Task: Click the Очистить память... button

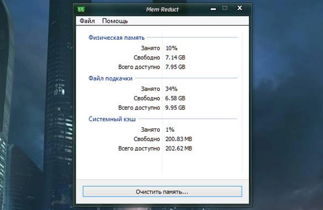Action: (x=162, y=191)
